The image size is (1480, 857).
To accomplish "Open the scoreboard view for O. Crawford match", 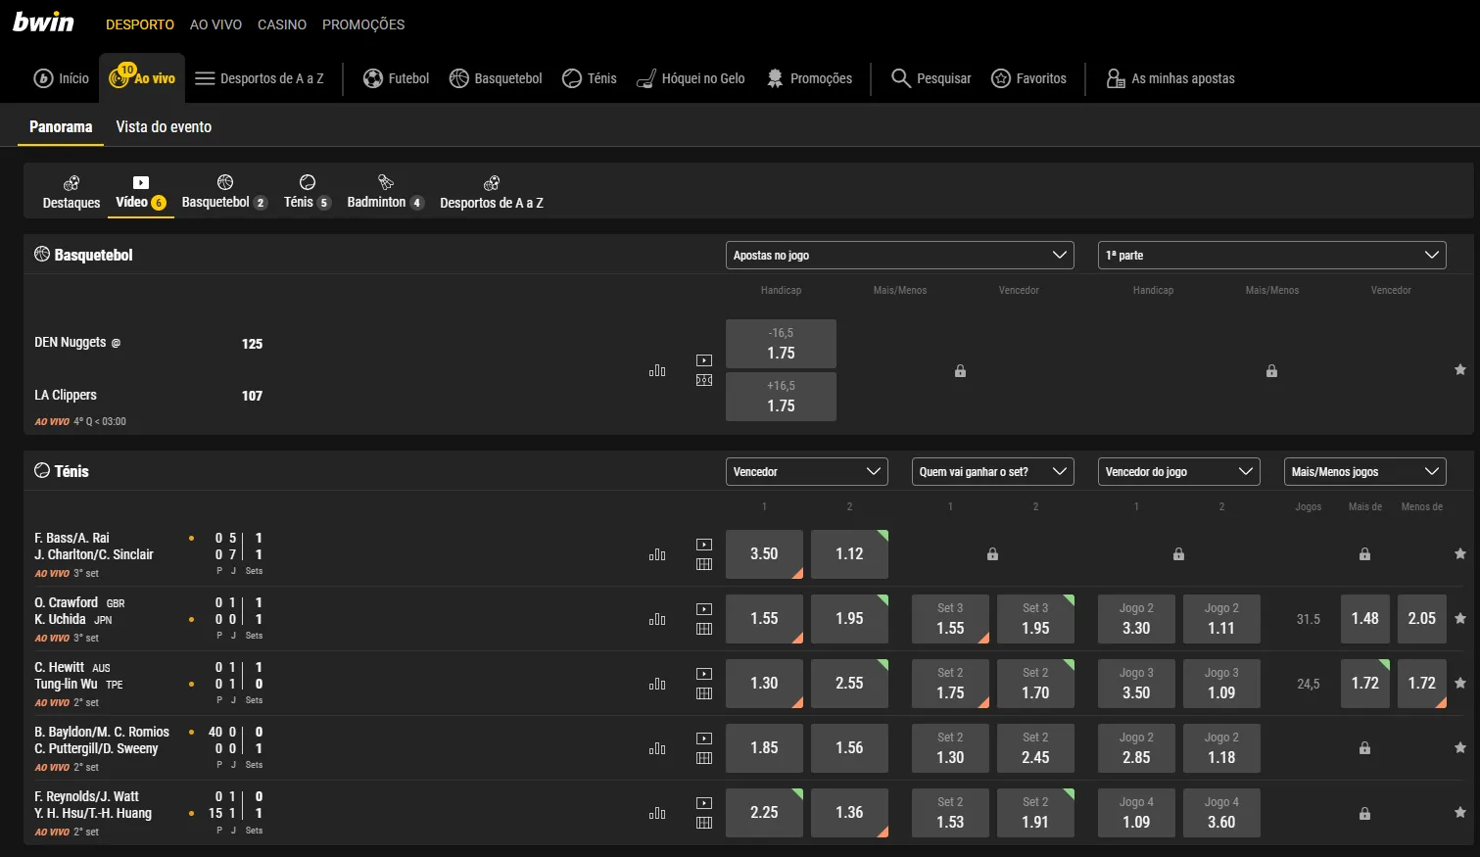I will pos(703,627).
